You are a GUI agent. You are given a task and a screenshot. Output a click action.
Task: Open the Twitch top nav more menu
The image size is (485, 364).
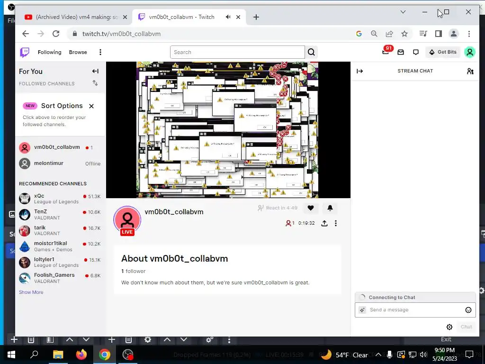[x=100, y=52]
